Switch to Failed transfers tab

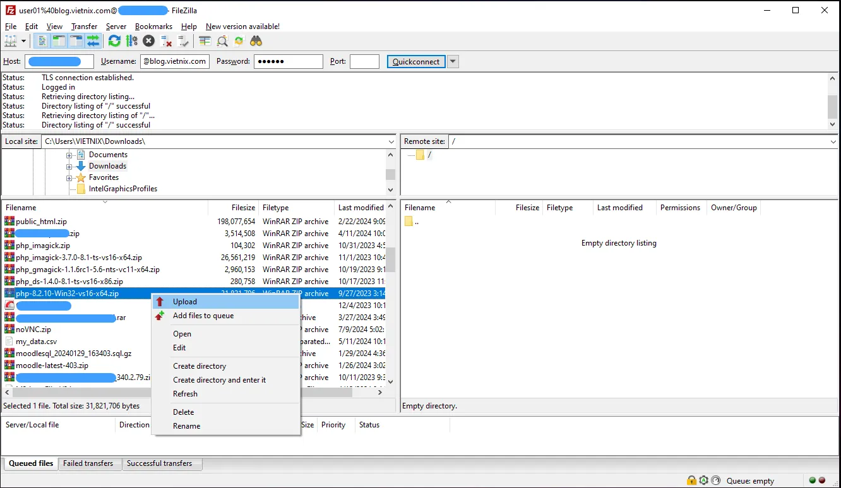pyautogui.click(x=88, y=463)
